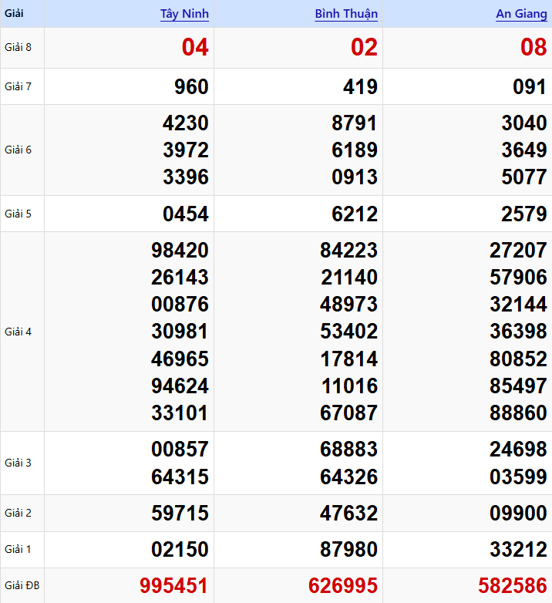Click the red Giải 8 number 08
552x603 pixels.
tap(533, 48)
